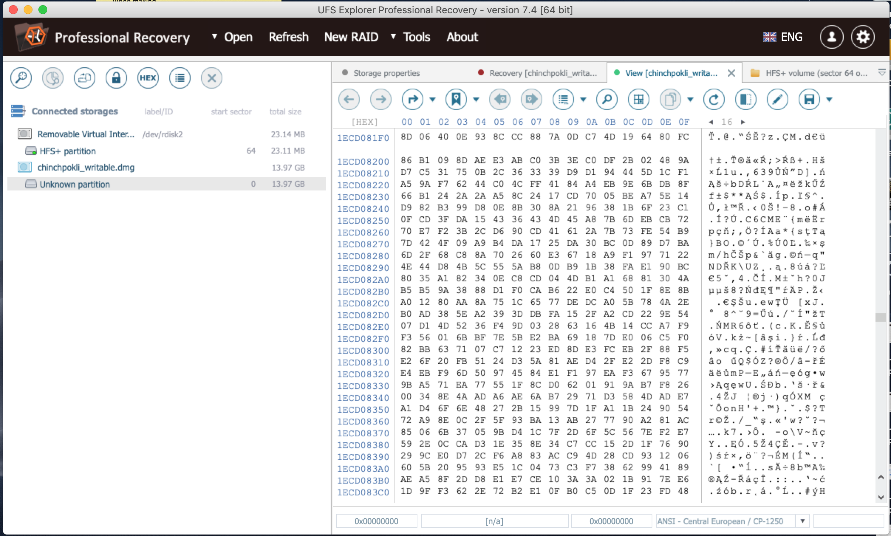
Task: Open the user account icon in the header
Action: click(x=832, y=37)
